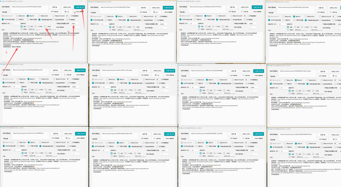
Task: Click heart 打赏作者 icon in bottom row second window
Action: [x=154, y=138]
